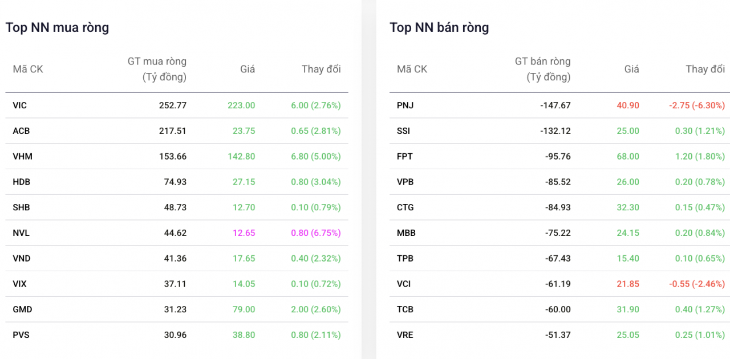Click 'Top NN mua ròng' heading
Viewport: 730px width, 359px height.
pos(57,27)
